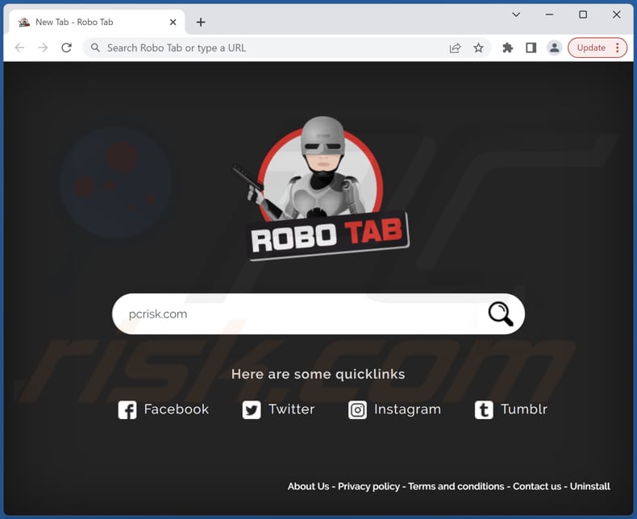Open the Facebook text link
The image size is (637, 519).
(x=177, y=409)
